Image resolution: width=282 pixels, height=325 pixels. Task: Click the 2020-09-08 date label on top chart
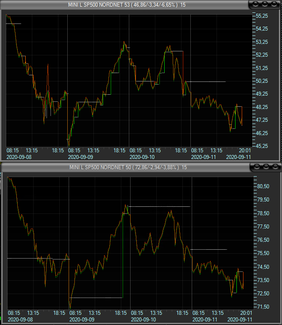19,157
